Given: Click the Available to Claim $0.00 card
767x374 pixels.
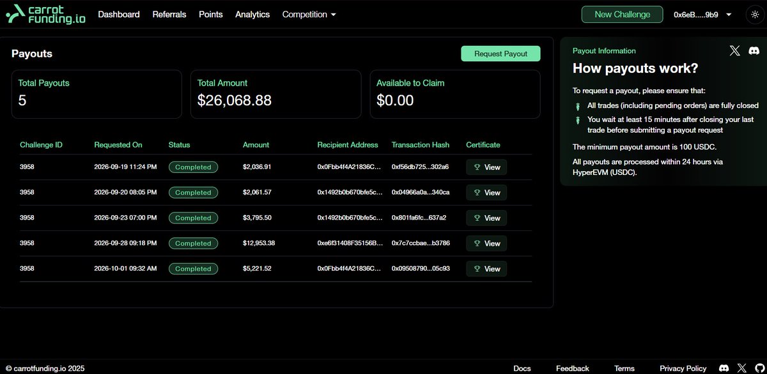Looking at the screenshot, I should pyautogui.click(x=455, y=94).
